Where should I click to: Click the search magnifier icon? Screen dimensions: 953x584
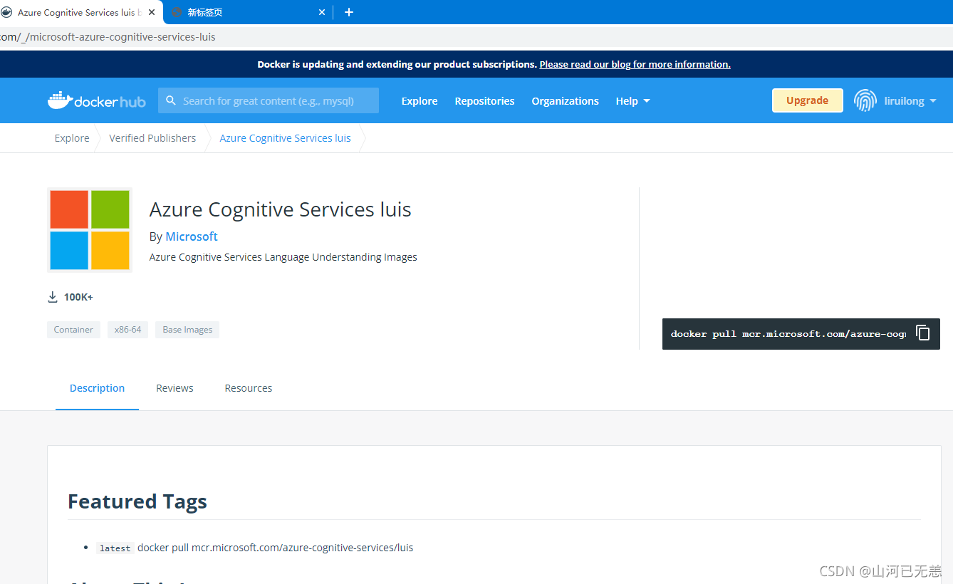click(171, 100)
